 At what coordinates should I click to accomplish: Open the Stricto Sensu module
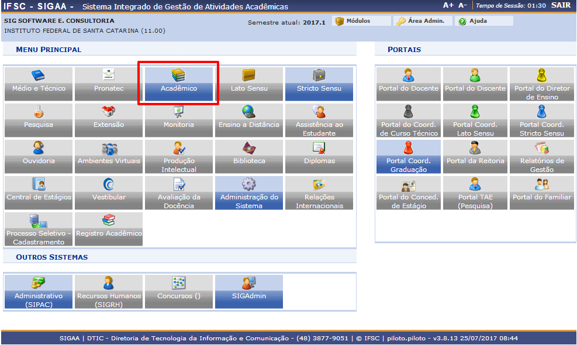(x=319, y=84)
